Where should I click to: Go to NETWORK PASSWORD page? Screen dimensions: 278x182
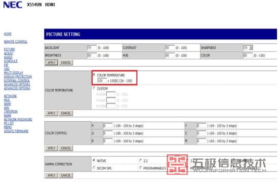(18, 119)
